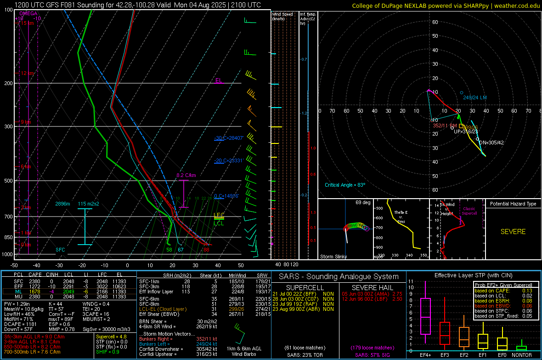Click surface temperature value 88
Viewport: 542px width, 360px height.
click(x=206, y=250)
